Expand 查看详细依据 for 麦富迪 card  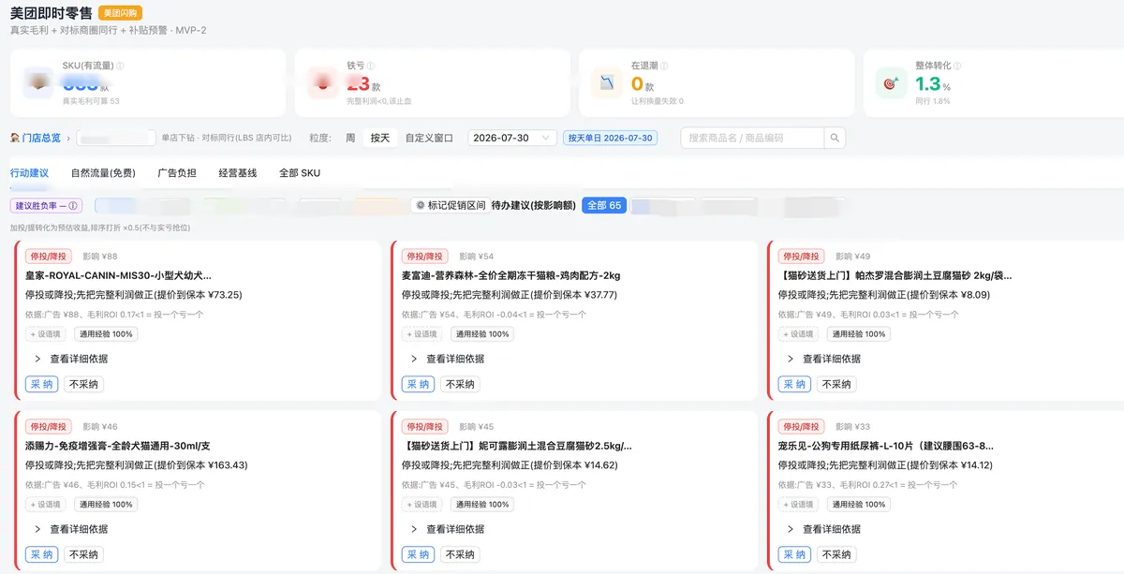[x=448, y=359]
